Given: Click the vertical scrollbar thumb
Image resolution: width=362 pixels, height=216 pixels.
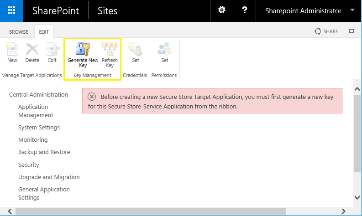Looking at the screenshot, I should click(357, 133).
